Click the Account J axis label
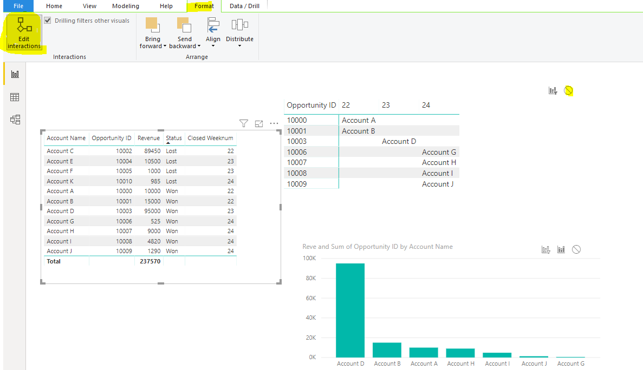Image resolution: width=643 pixels, height=370 pixels. coord(534,364)
